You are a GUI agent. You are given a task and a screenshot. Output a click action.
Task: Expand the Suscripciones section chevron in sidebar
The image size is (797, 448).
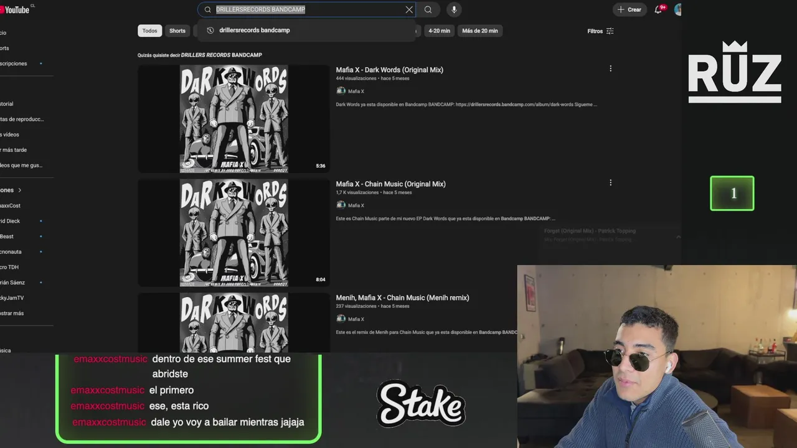click(19, 190)
